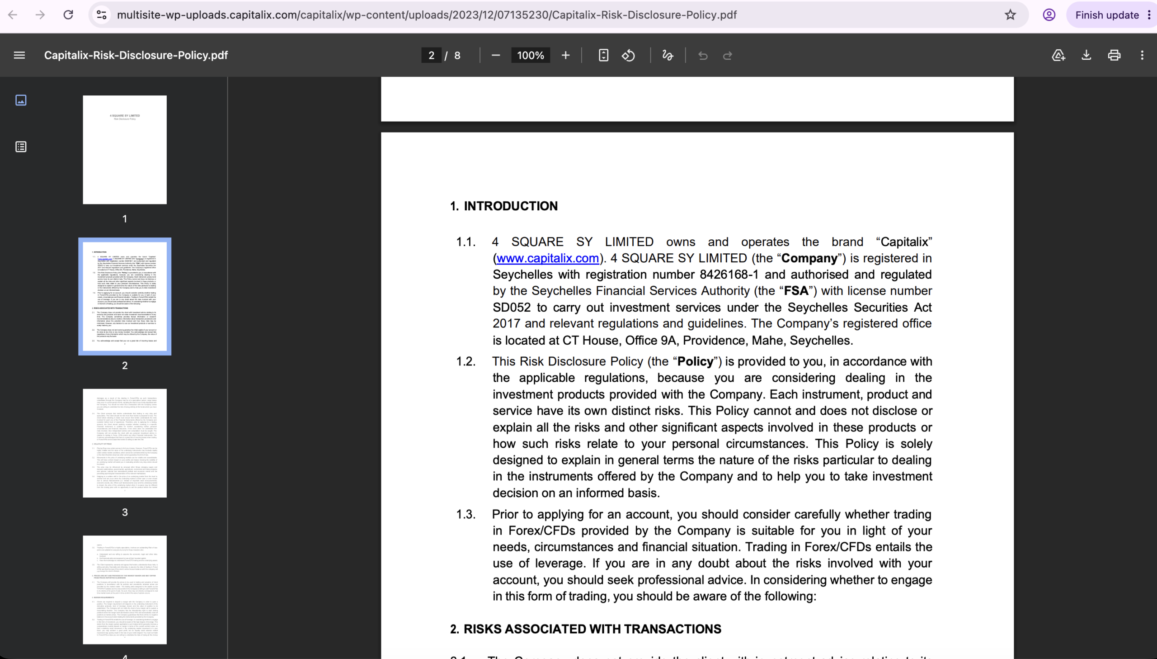Click the PDF title Capitalix-Risk-Disclosure-Policy.pdf
Viewport: 1157px width, 659px height.
[x=136, y=55]
